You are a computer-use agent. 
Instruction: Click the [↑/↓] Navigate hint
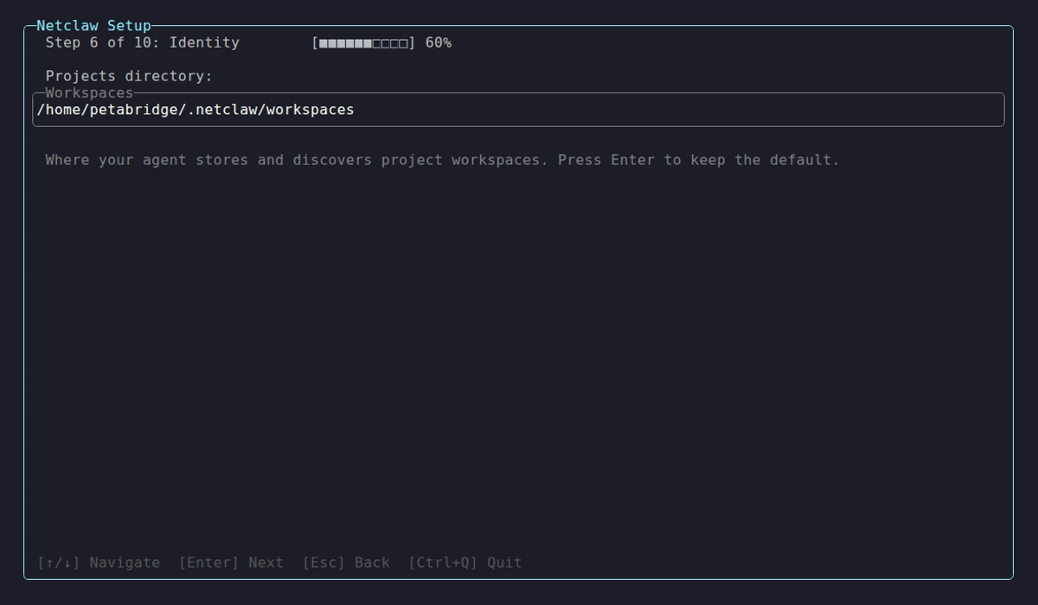(x=99, y=563)
